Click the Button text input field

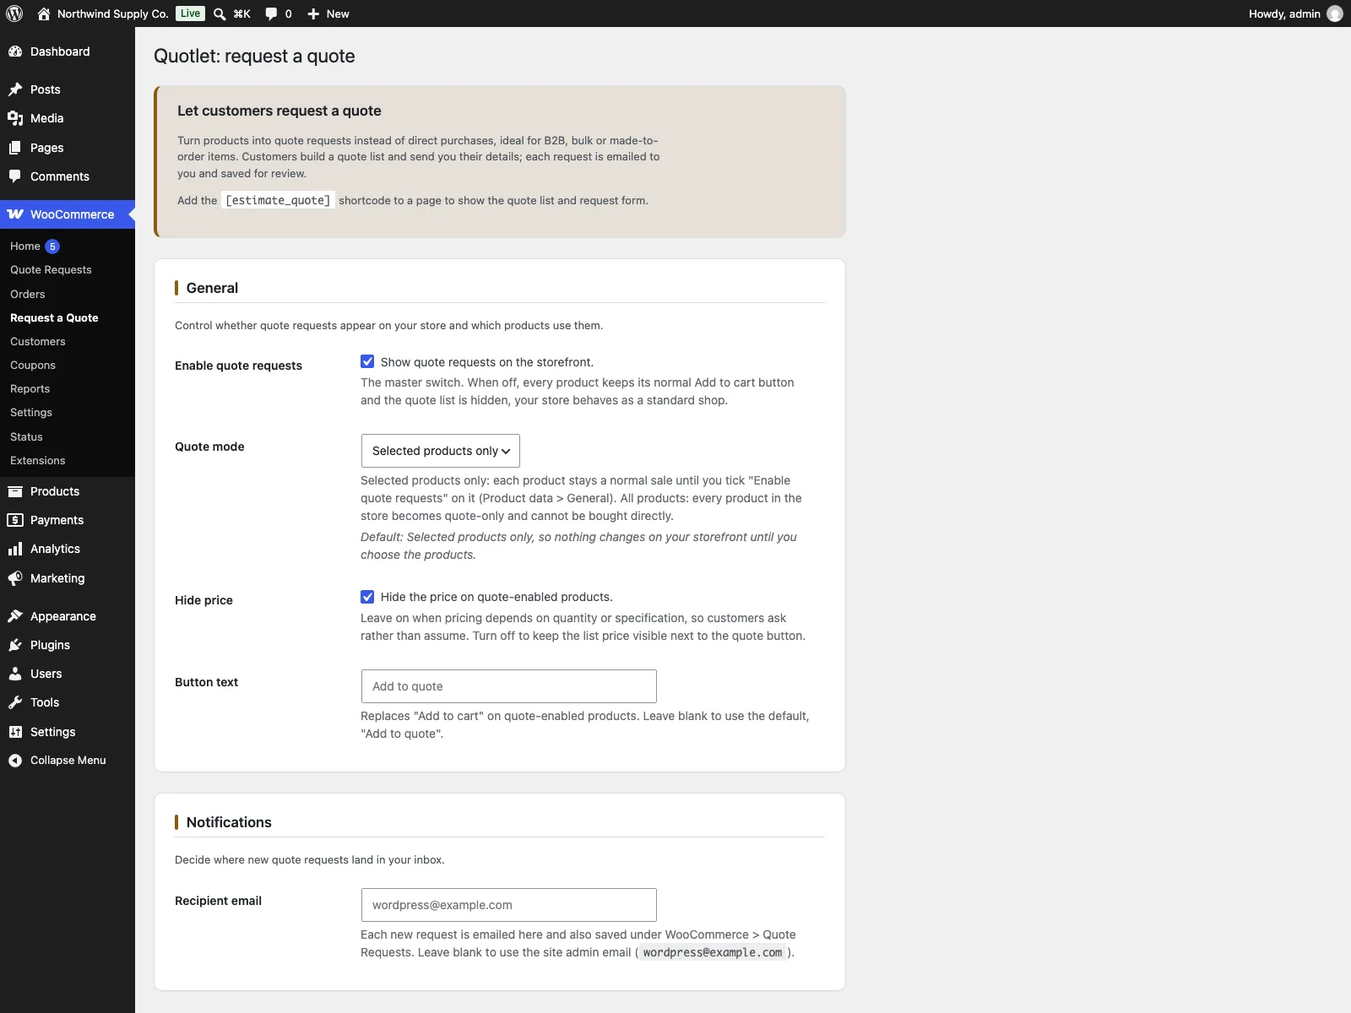click(509, 686)
